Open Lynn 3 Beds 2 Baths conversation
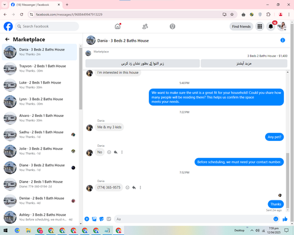294x235 pixels. [x=39, y=102]
